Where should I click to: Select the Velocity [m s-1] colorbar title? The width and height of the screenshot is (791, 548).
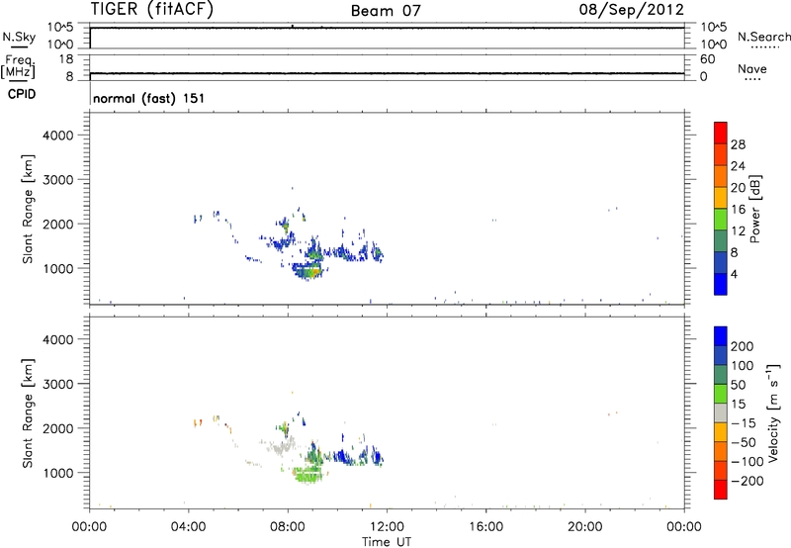pos(773,412)
